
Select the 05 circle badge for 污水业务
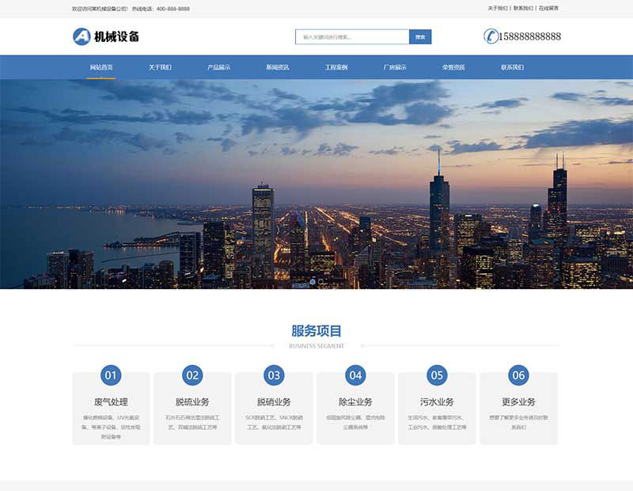pyautogui.click(x=437, y=375)
